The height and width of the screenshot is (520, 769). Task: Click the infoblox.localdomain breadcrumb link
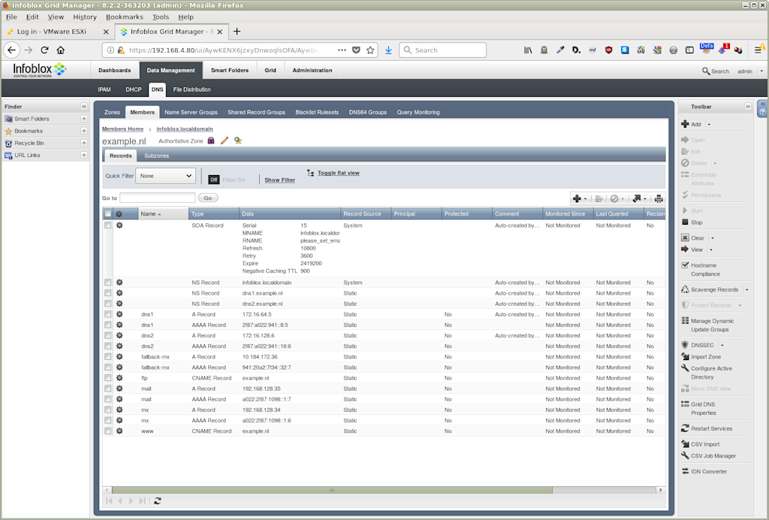(x=185, y=129)
